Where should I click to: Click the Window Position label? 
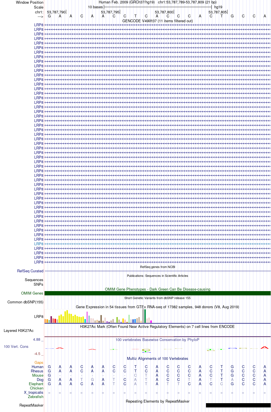(x=30, y=2)
